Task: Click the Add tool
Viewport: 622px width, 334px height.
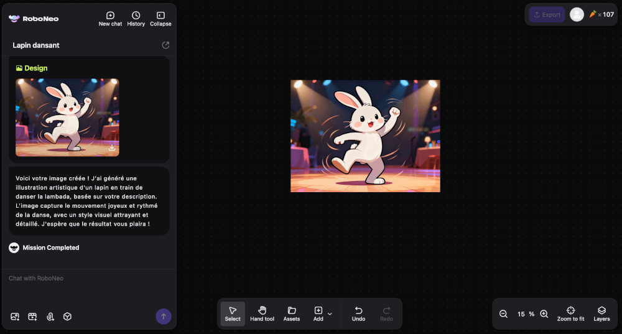Action: click(x=318, y=313)
